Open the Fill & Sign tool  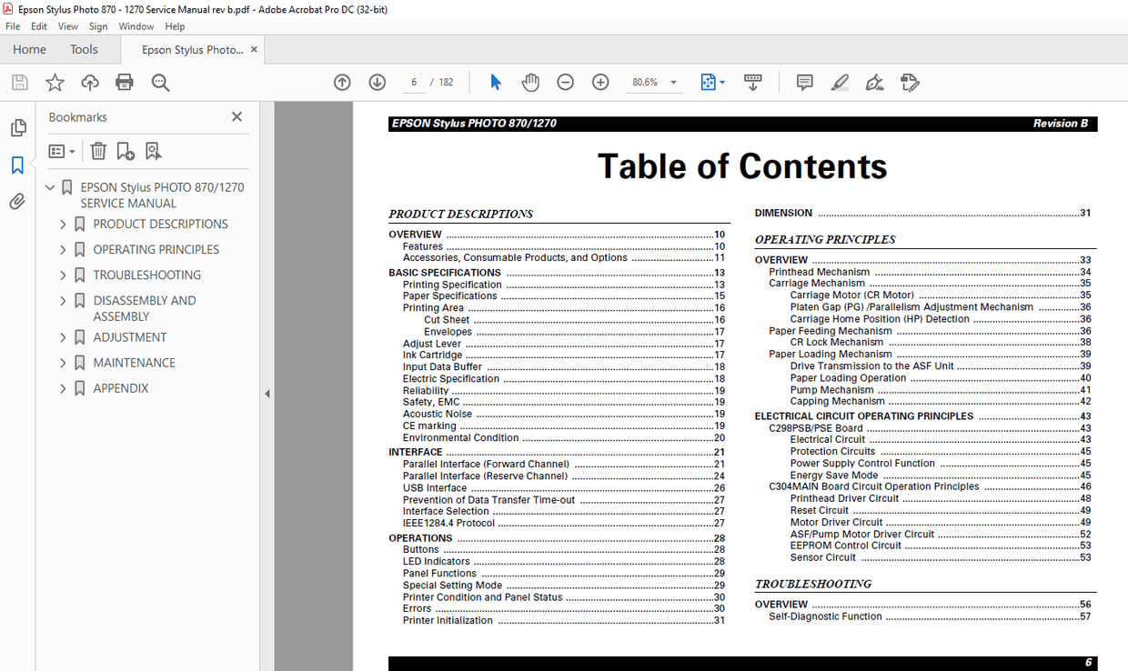[x=910, y=82]
